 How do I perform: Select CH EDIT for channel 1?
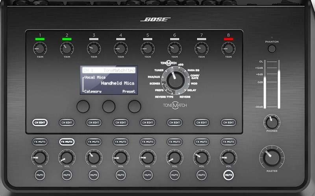click(x=40, y=122)
